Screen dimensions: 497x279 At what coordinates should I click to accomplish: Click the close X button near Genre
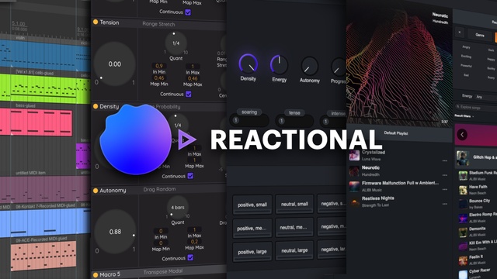pyautogui.click(x=459, y=33)
